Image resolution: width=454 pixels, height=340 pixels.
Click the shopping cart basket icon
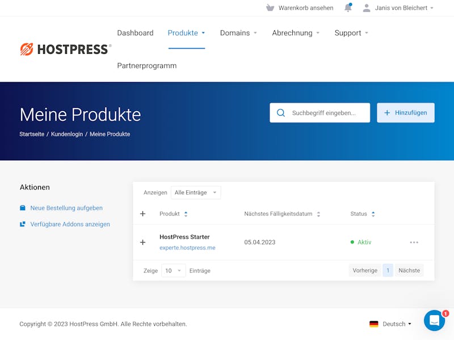point(270,8)
